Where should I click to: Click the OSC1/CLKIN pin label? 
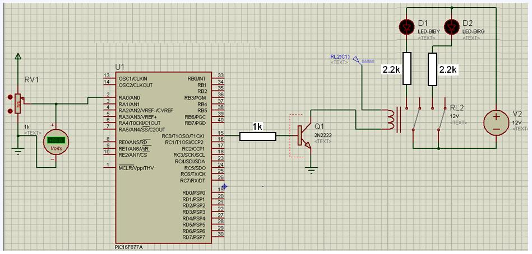pyautogui.click(x=133, y=78)
